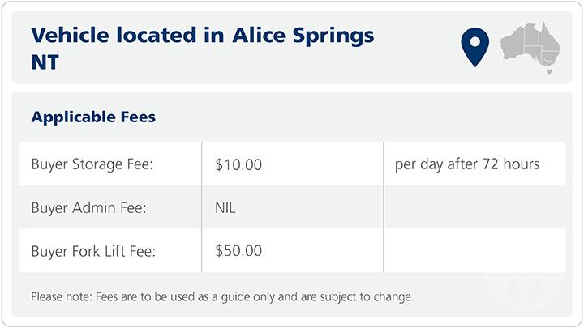
Task: Select the "Buyer Storage Fee:" label
Action: tap(92, 164)
